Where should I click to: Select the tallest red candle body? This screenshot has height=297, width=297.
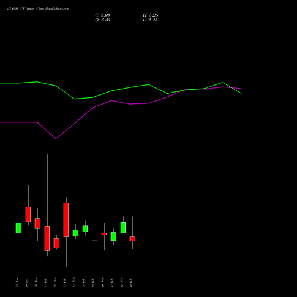[66, 220]
